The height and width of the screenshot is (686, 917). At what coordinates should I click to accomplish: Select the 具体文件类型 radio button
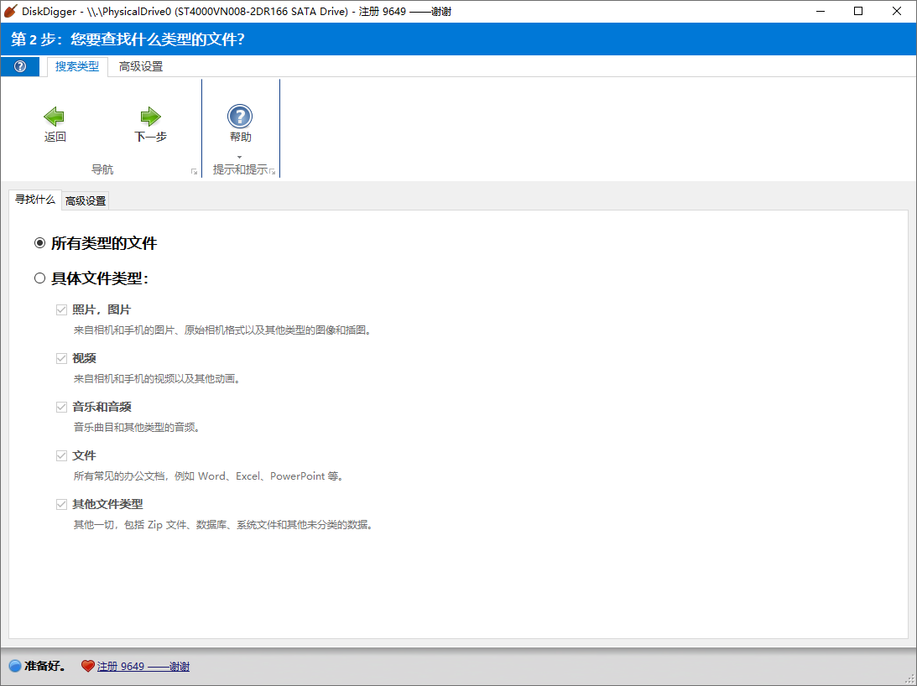[39, 278]
